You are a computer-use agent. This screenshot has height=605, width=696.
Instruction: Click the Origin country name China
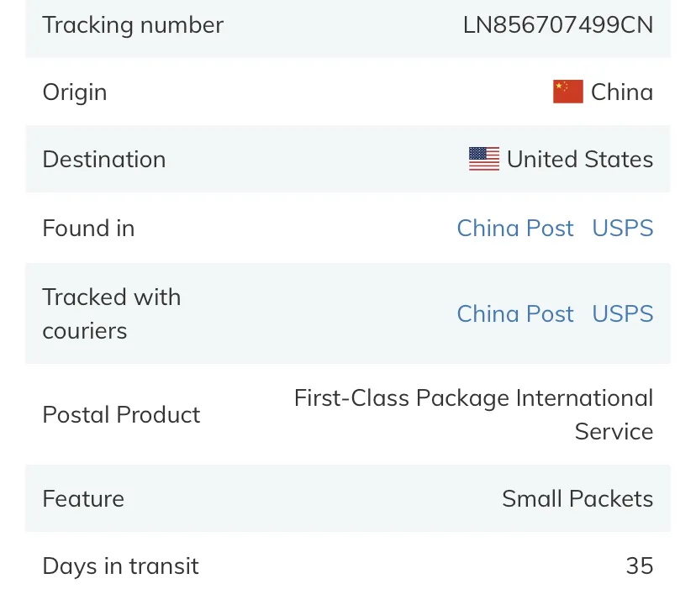coord(622,92)
